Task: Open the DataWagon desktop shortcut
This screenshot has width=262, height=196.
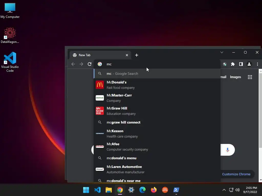Action: [10, 35]
